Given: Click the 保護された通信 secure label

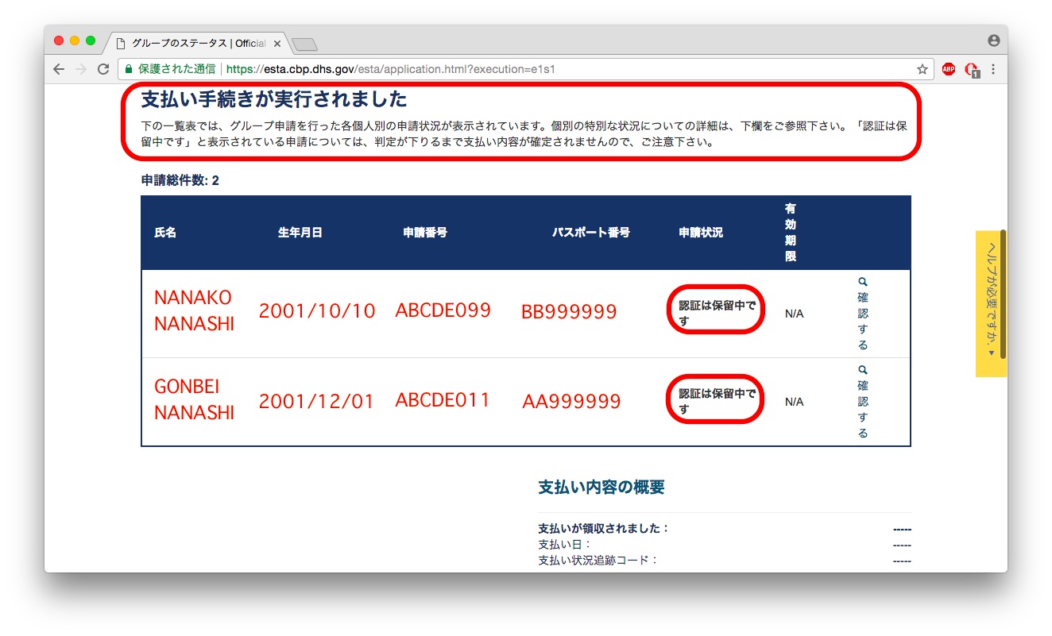Looking at the screenshot, I should (x=176, y=69).
